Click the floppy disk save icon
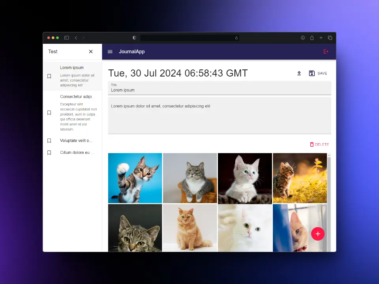Image resolution: width=379 pixels, height=284 pixels. coord(311,73)
